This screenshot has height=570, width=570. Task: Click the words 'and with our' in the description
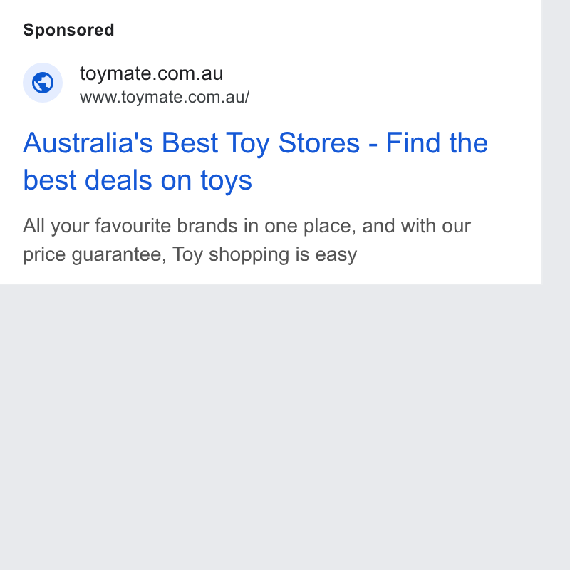click(417, 226)
